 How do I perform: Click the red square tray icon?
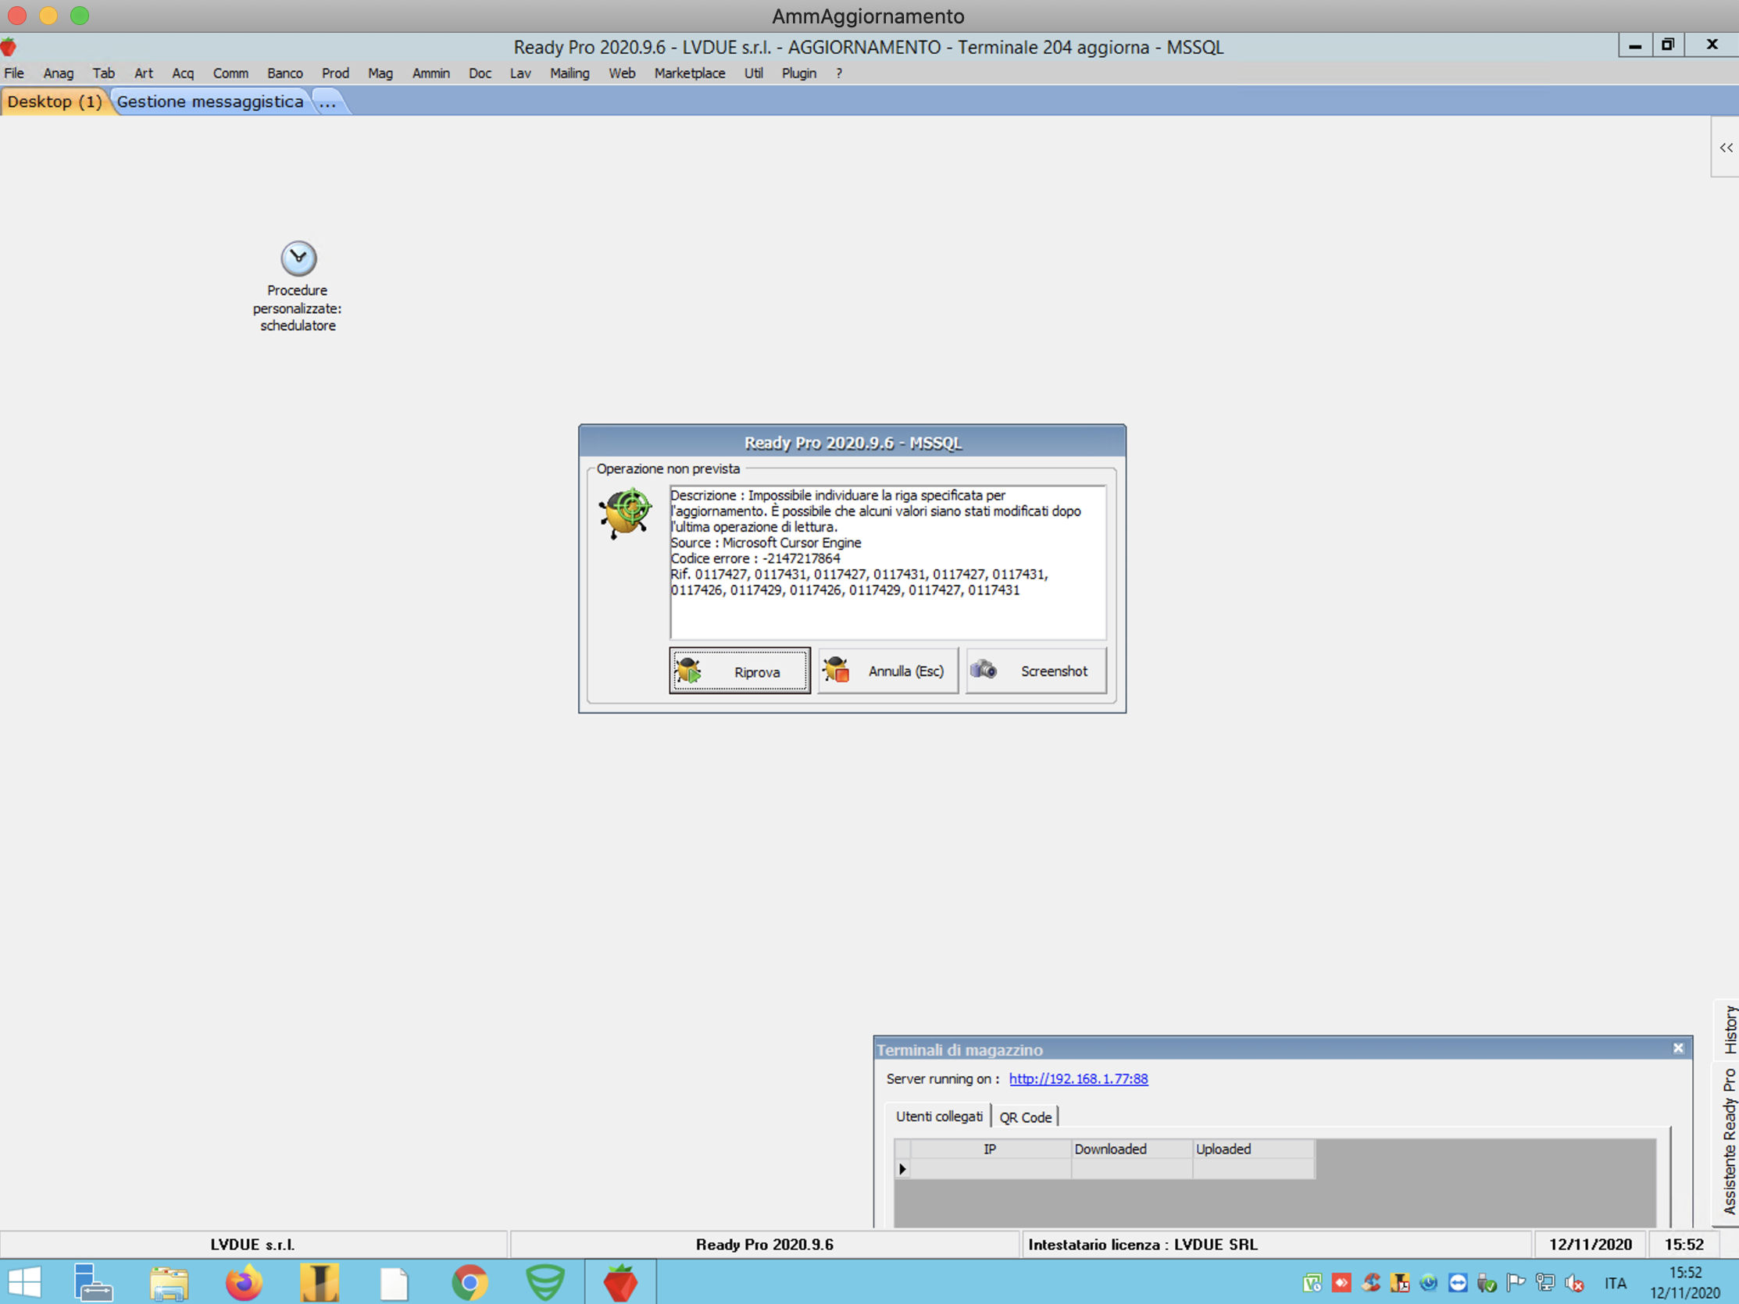click(1341, 1283)
